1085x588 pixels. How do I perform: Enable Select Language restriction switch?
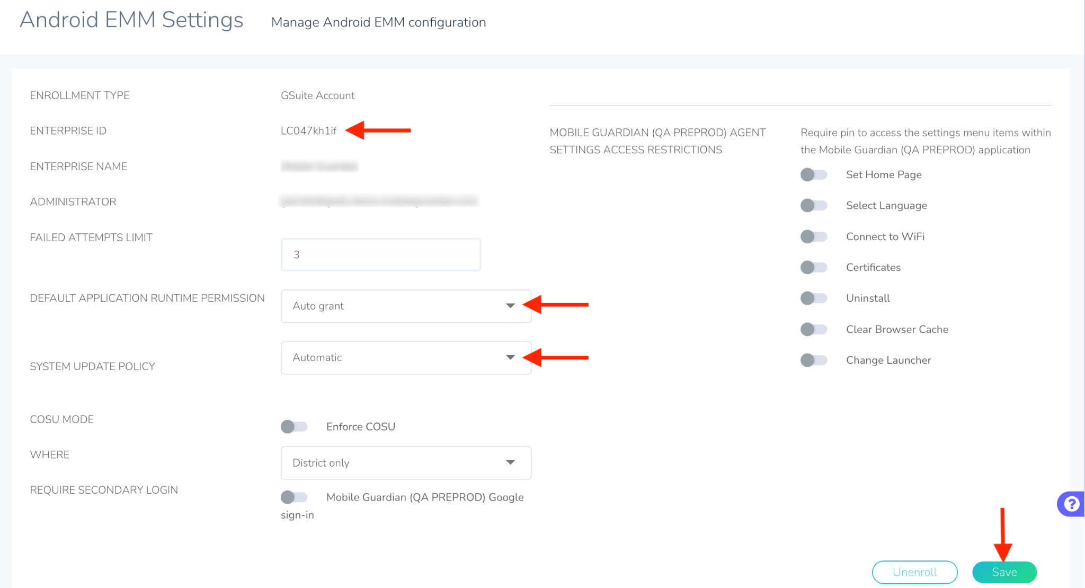coord(814,205)
